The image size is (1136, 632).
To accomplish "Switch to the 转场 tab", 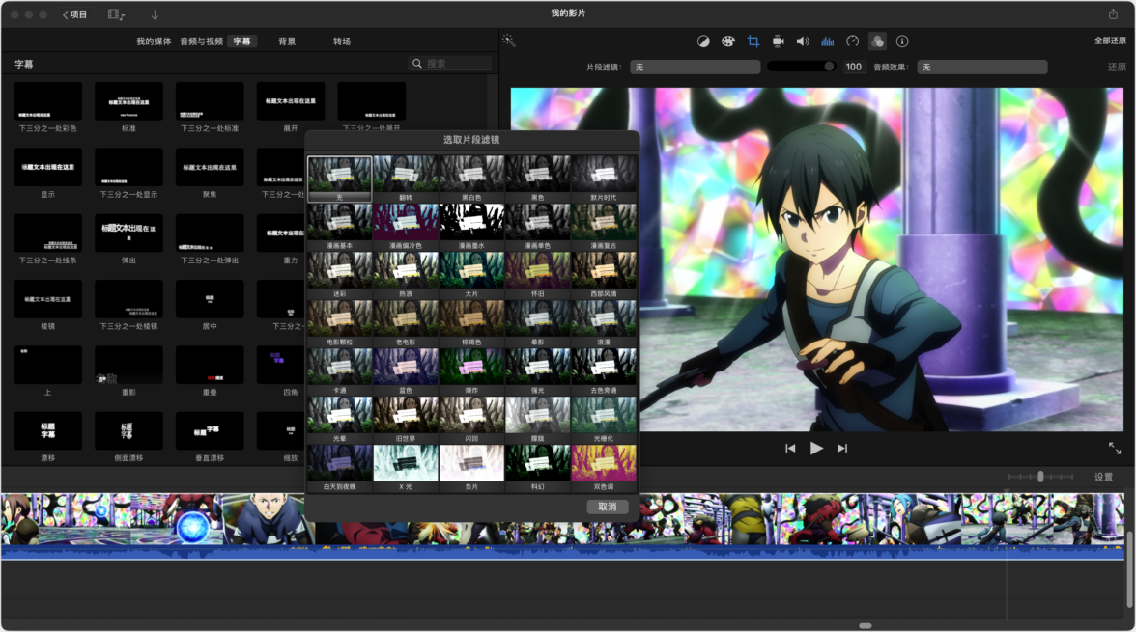I will tap(342, 41).
